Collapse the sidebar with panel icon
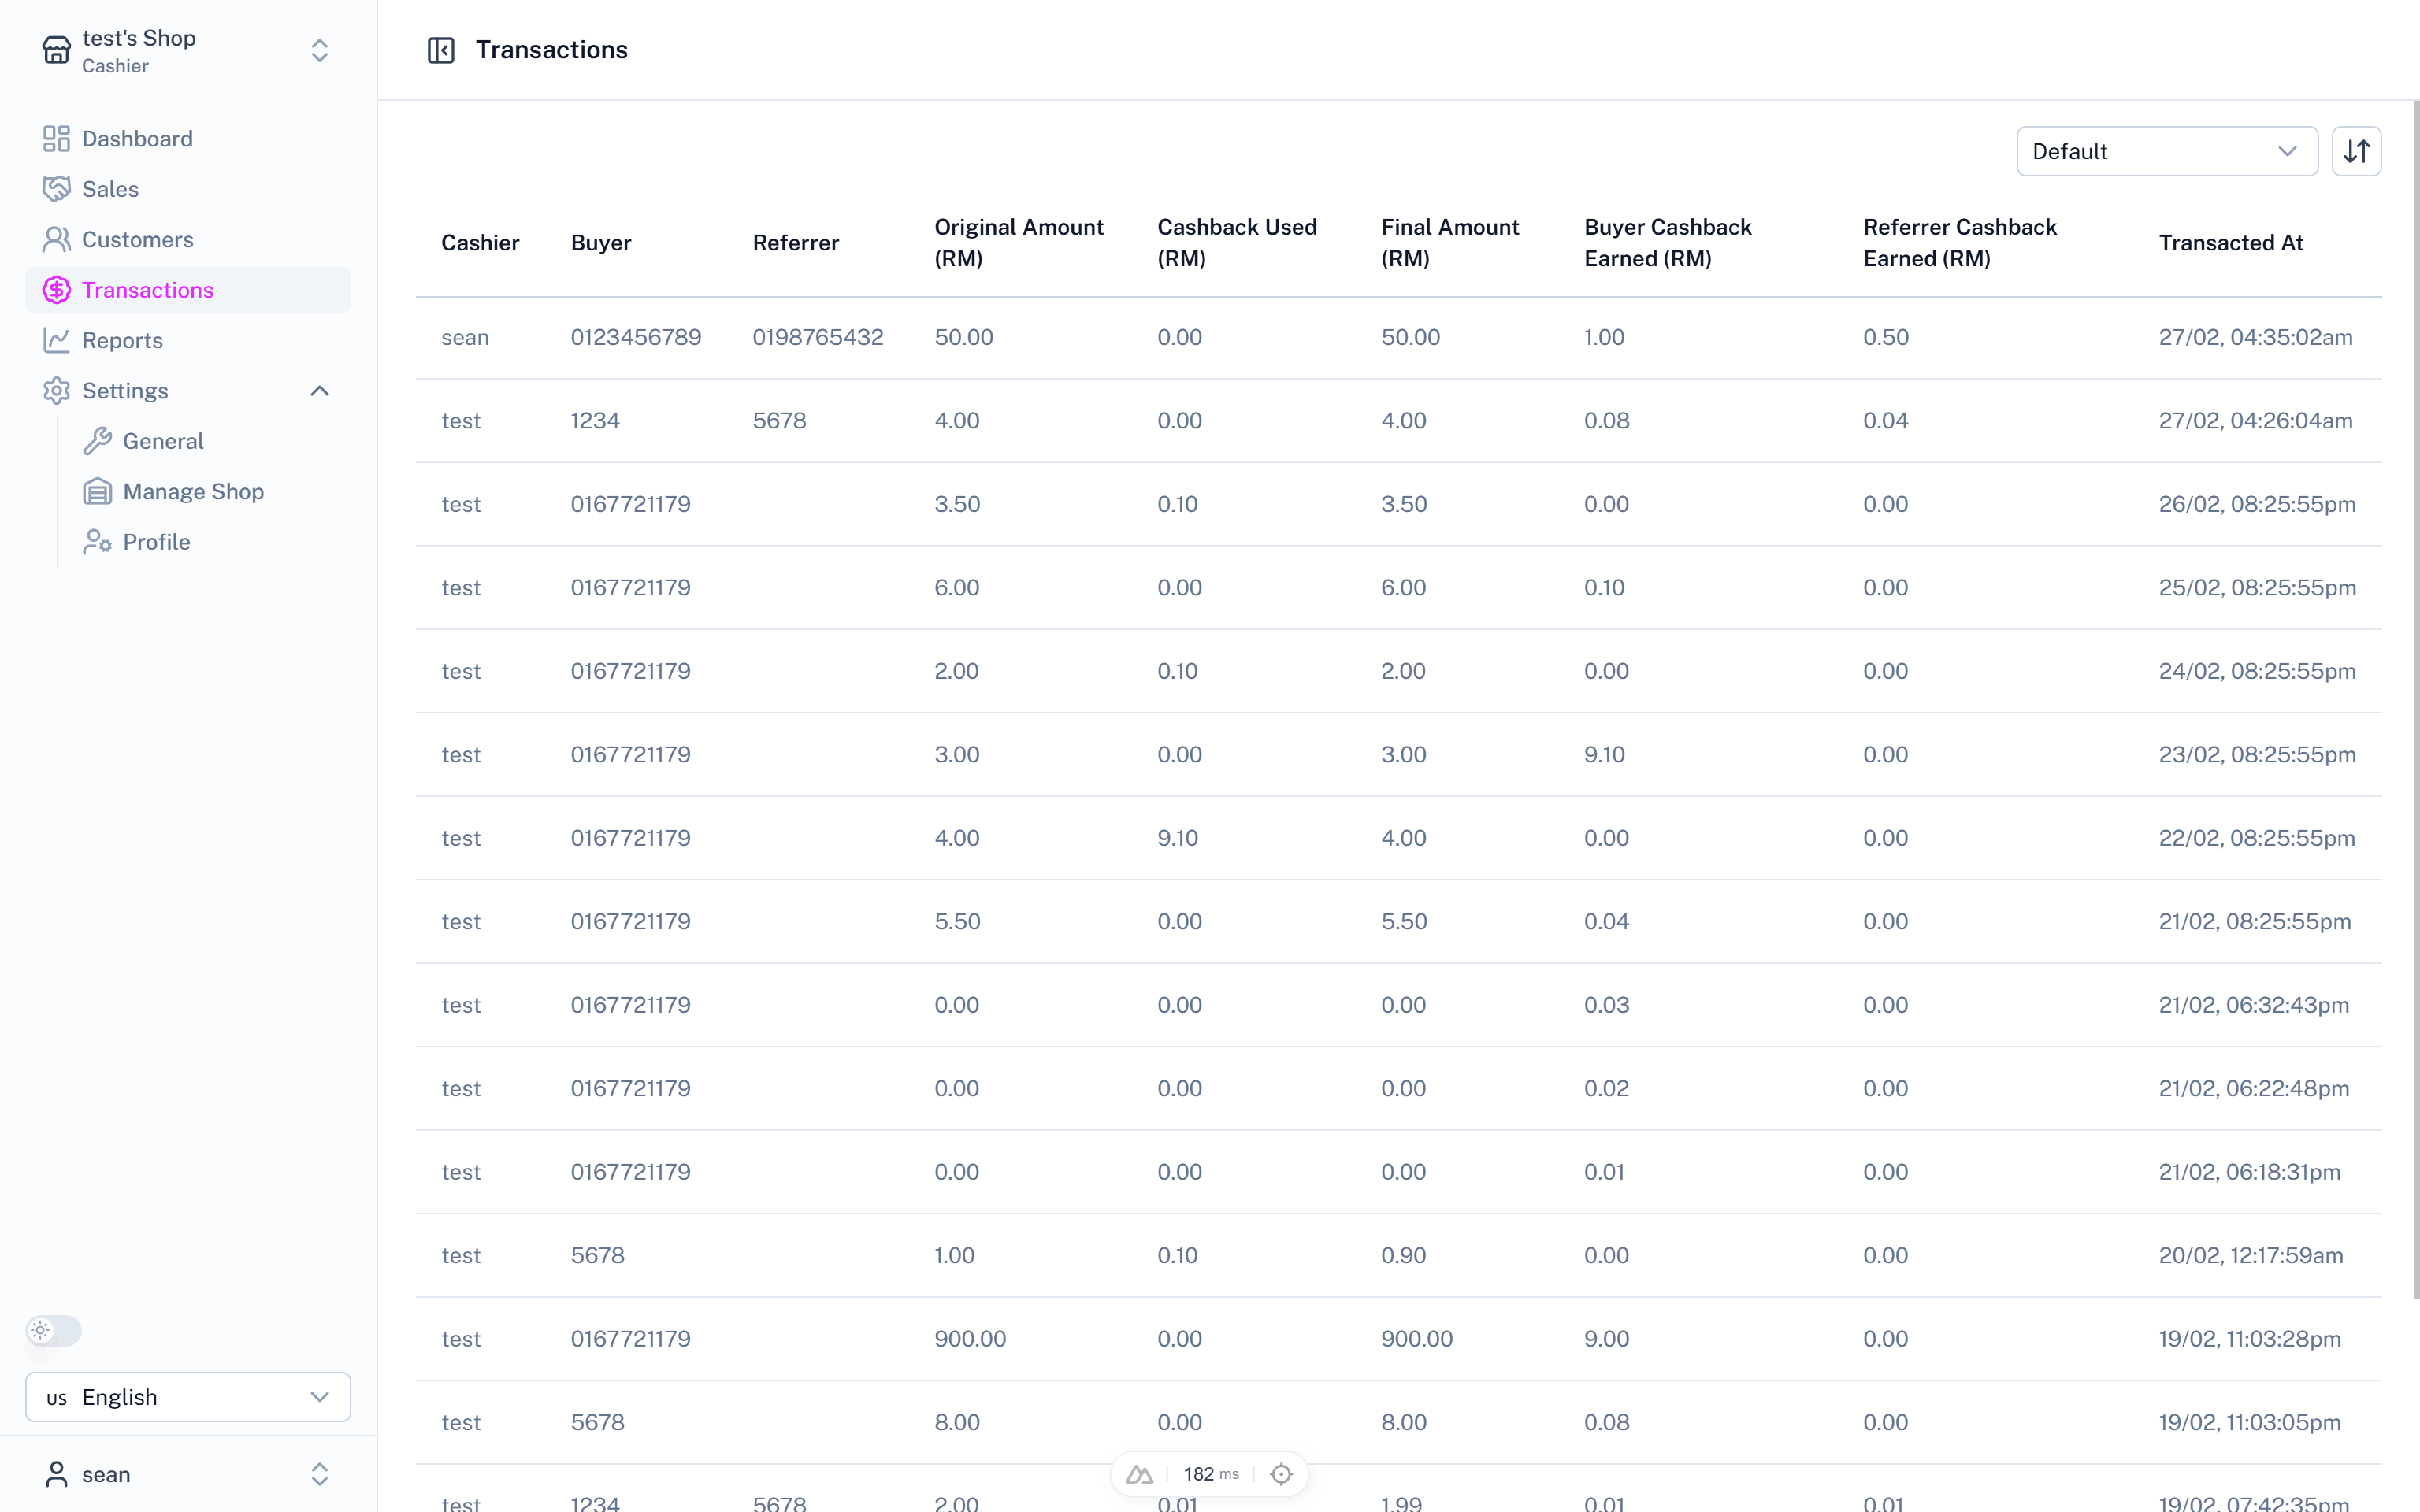Screen dimensions: 2420x1512 441,50
